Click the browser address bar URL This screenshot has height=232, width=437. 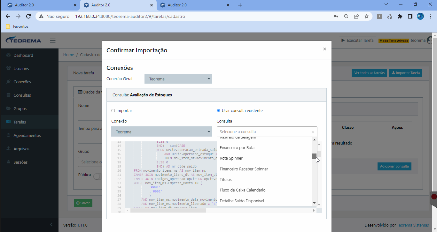[x=130, y=16]
